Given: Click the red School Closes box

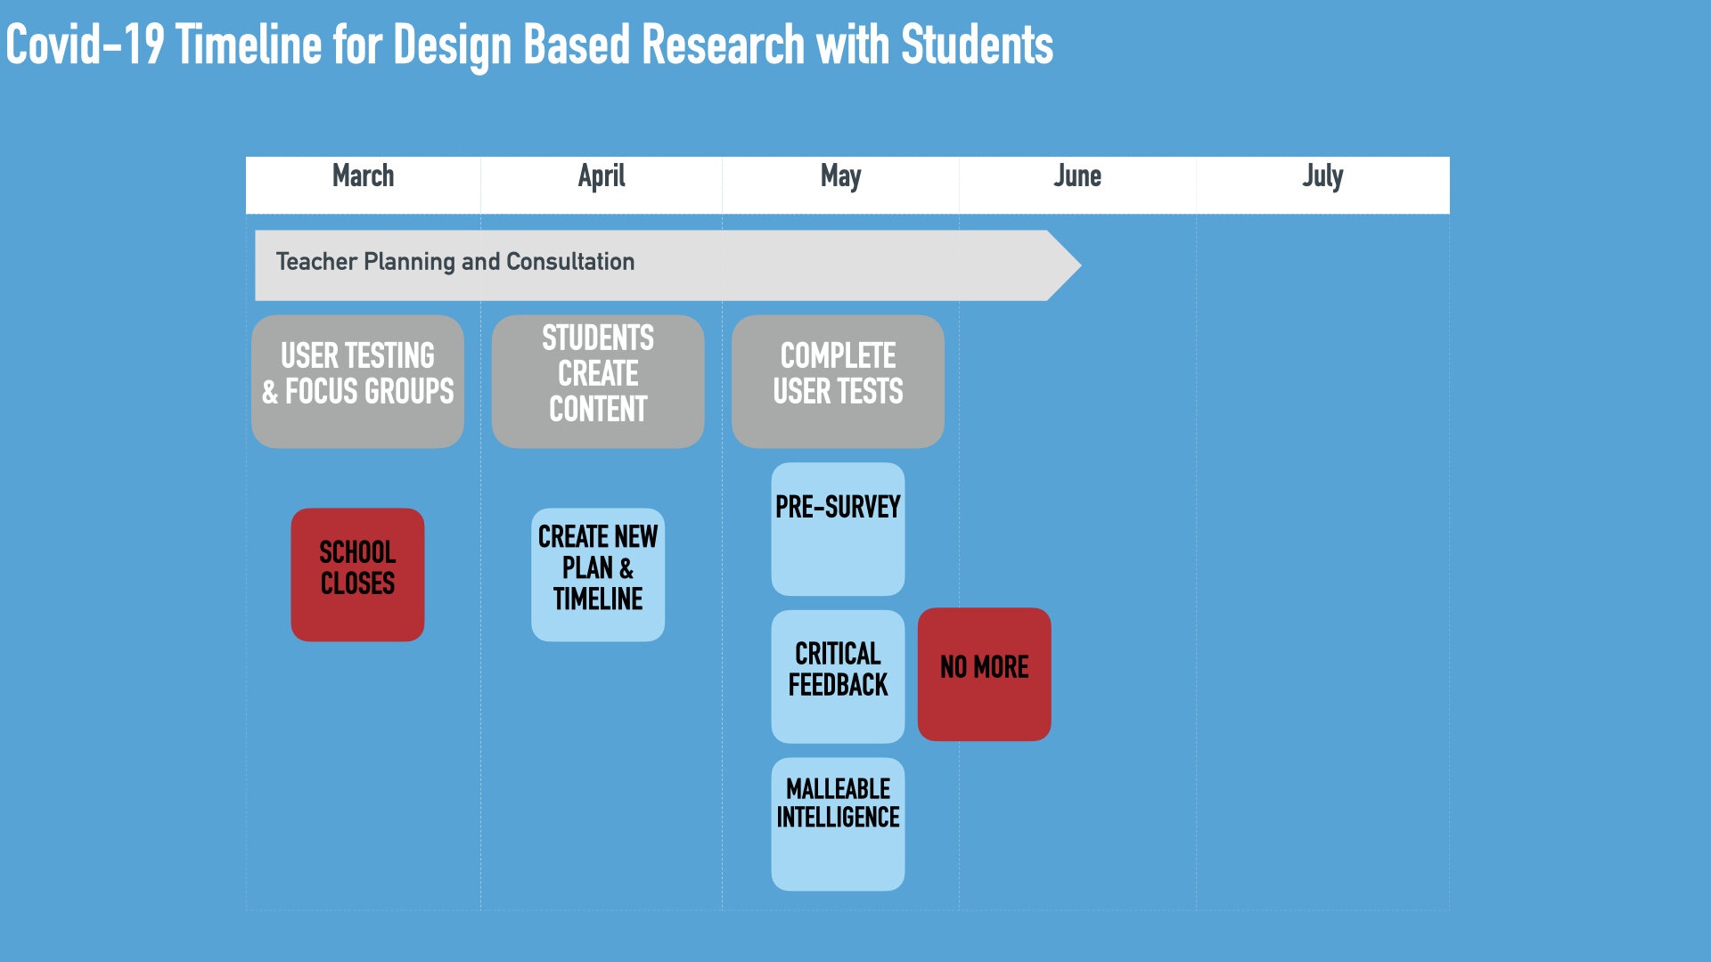Looking at the screenshot, I should [357, 575].
